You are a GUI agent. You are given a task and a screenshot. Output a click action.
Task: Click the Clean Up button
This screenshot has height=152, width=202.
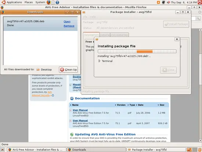pyautogui.click(x=68, y=70)
